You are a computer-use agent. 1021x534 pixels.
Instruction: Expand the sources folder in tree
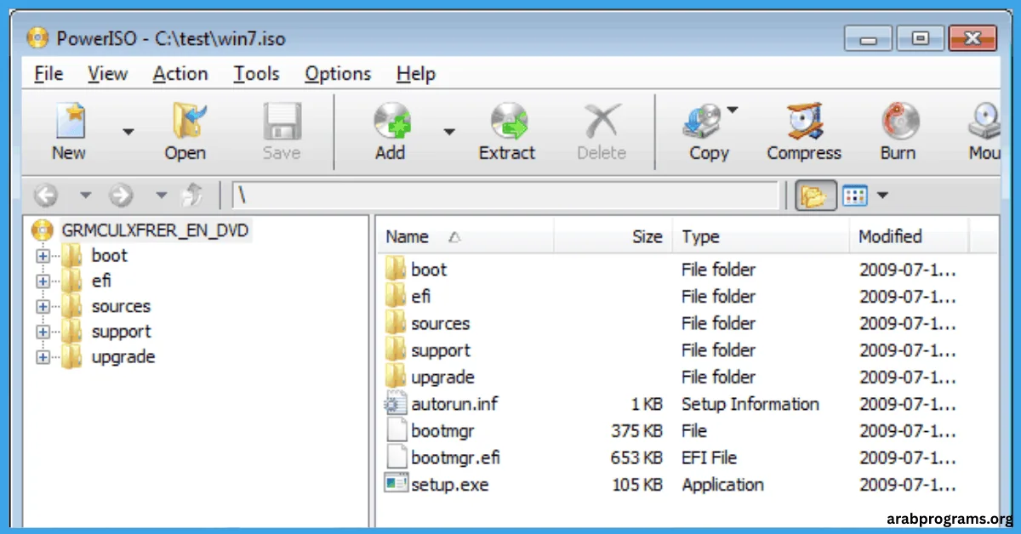tap(43, 306)
